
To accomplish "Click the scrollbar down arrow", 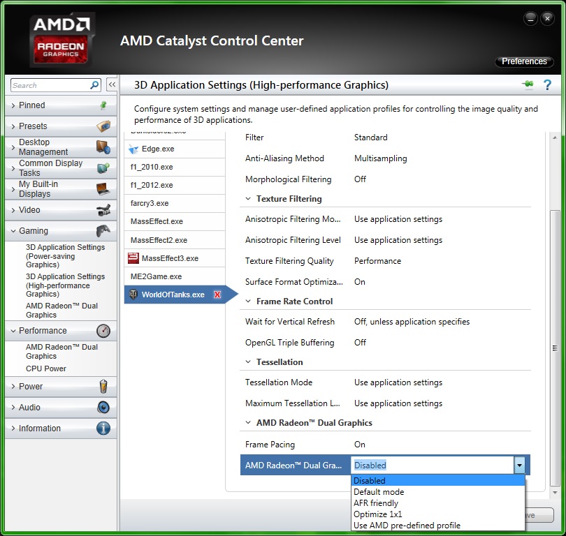I will 555,493.
